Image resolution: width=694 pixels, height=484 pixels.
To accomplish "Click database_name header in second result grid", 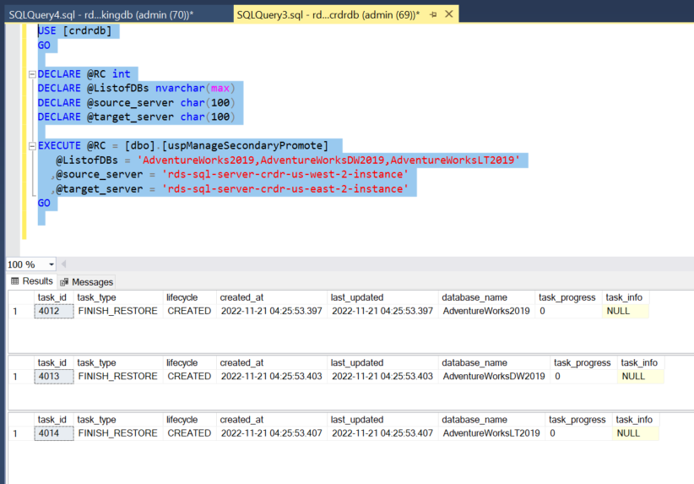I will point(474,362).
